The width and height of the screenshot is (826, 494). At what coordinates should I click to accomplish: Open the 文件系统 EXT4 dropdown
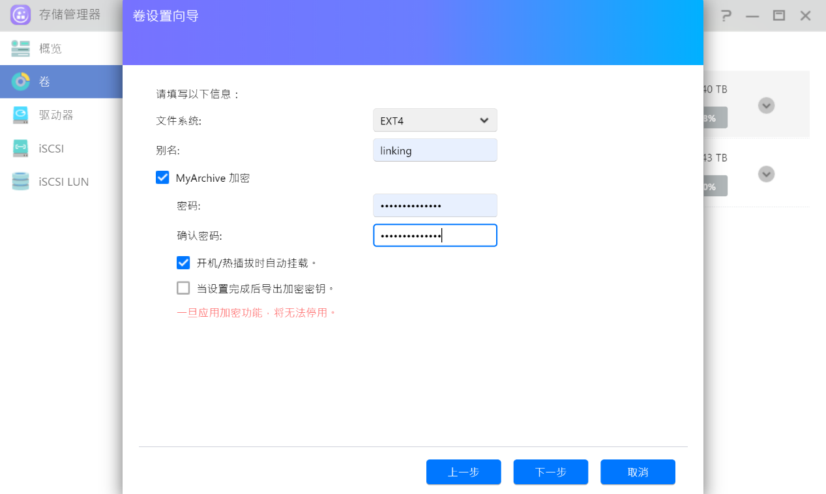click(435, 121)
